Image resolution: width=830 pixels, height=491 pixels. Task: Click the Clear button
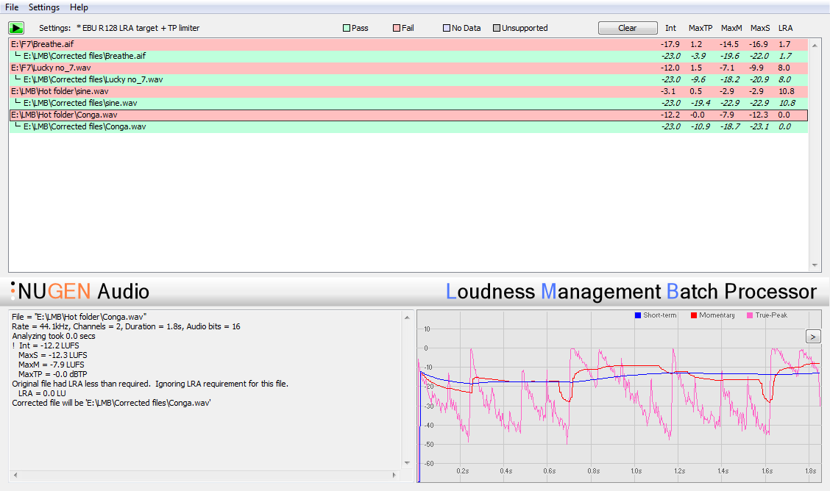[628, 28]
